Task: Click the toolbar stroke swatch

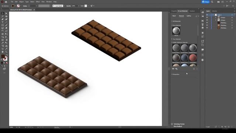Action: (5, 58)
